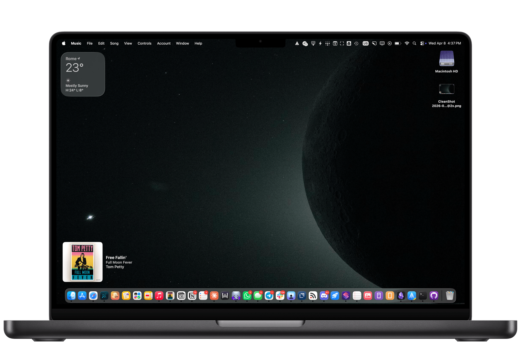Open the GitHub Desktop dock icon

(434, 295)
